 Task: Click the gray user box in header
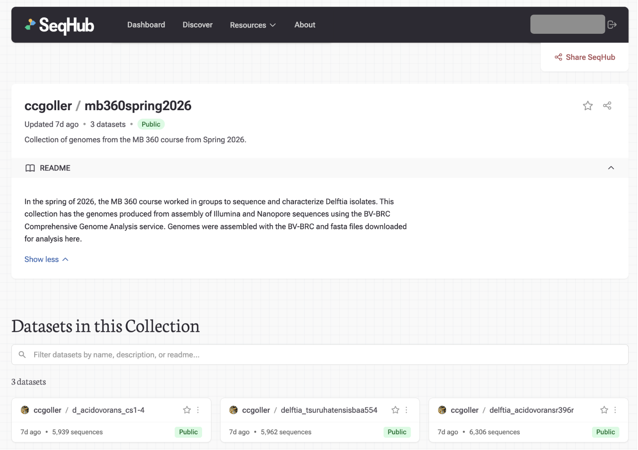[568, 24]
